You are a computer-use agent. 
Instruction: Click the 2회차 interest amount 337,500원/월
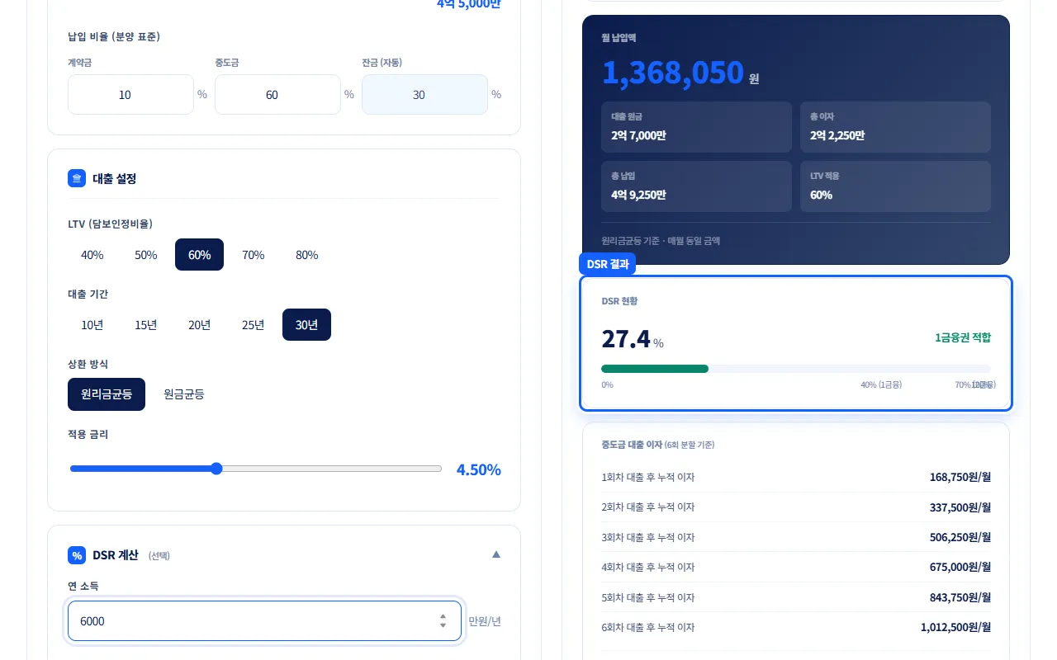960,507
